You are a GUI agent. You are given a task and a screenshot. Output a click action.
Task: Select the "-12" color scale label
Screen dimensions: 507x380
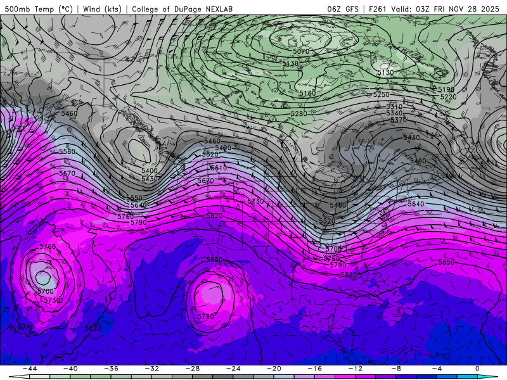pos(356,369)
